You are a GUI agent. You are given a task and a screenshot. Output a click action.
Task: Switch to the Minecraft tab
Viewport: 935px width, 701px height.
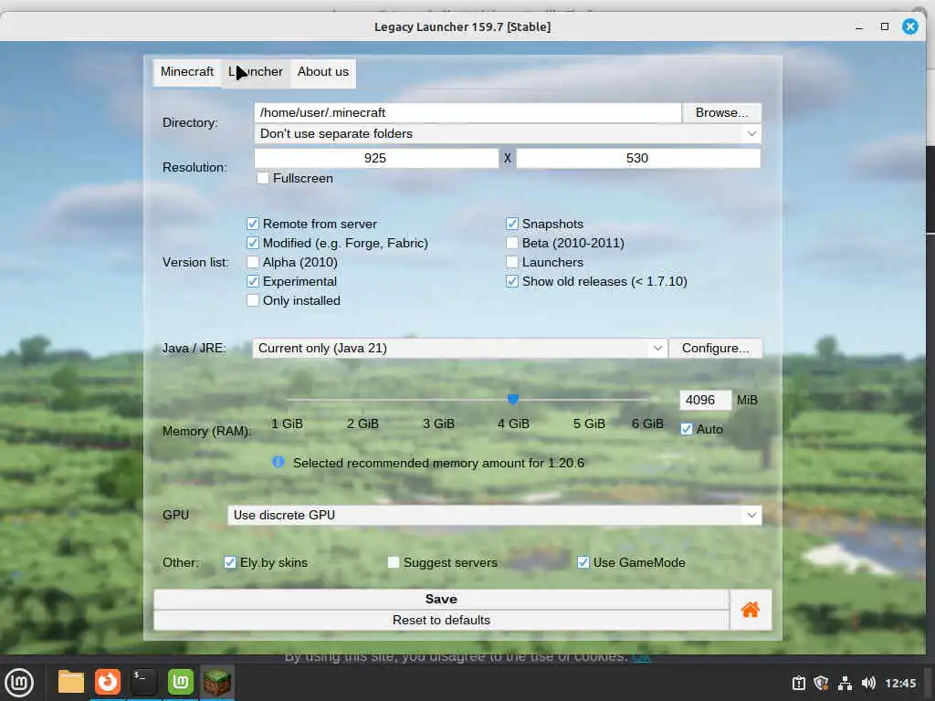pyautogui.click(x=186, y=71)
